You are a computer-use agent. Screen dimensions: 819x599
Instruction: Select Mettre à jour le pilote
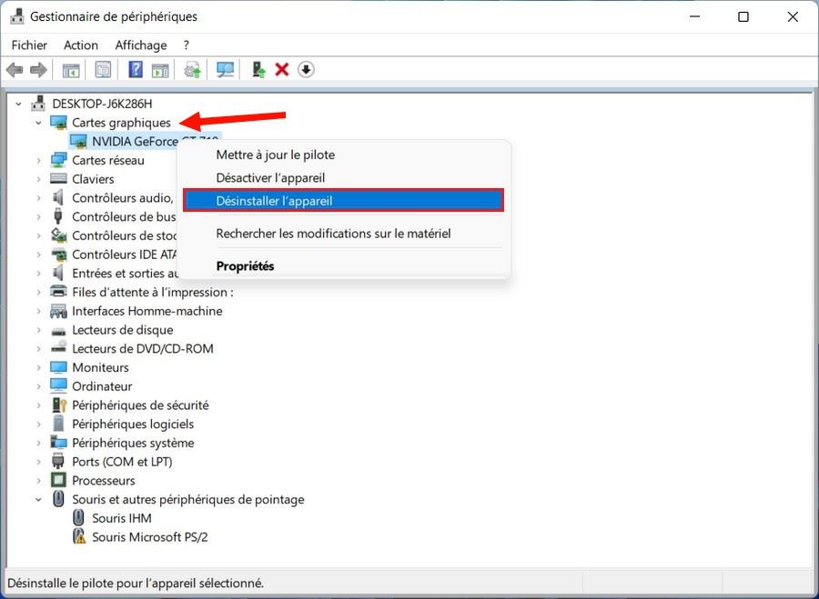[275, 155]
